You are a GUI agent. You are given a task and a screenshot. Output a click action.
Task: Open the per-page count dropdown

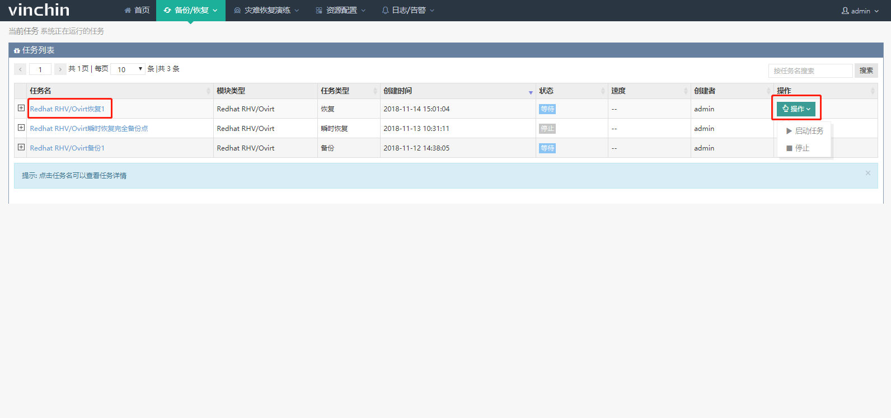(x=128, y=69)
